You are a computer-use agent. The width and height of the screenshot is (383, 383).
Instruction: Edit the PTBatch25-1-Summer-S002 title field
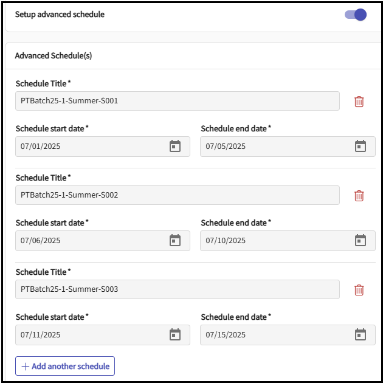coord(176,195)
